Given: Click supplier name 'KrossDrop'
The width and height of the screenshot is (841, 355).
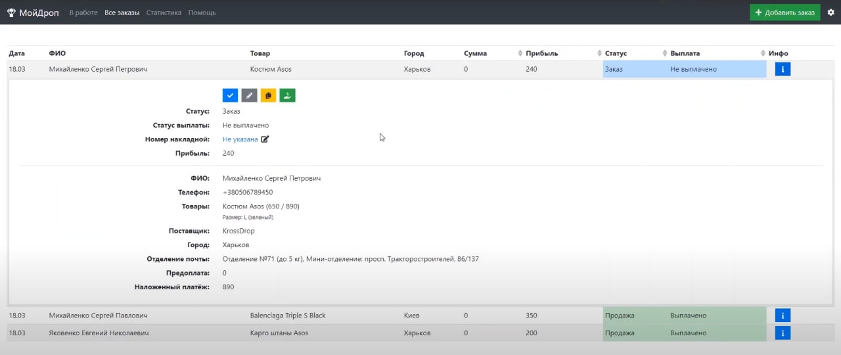Looking at the screenshot, I should 239,231.
